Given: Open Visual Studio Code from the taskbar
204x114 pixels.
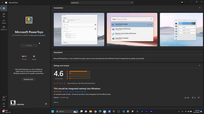Looking at the screenshot, I should [123, 111].
